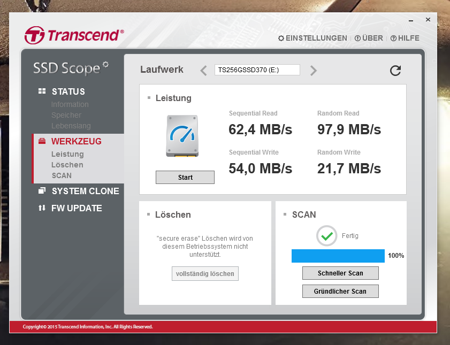Screen dimensions: 450x345
Task: Click the Transcend logo
Action: (74, 35)
